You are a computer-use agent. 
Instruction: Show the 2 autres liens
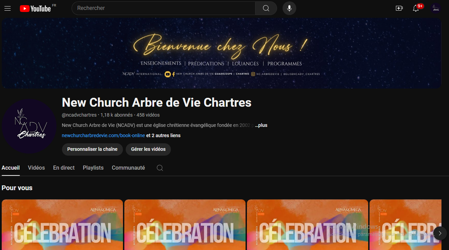163,135
